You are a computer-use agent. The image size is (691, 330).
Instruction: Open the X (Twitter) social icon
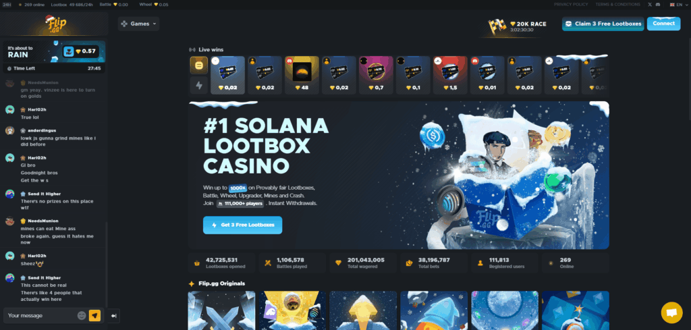[650, 5]
